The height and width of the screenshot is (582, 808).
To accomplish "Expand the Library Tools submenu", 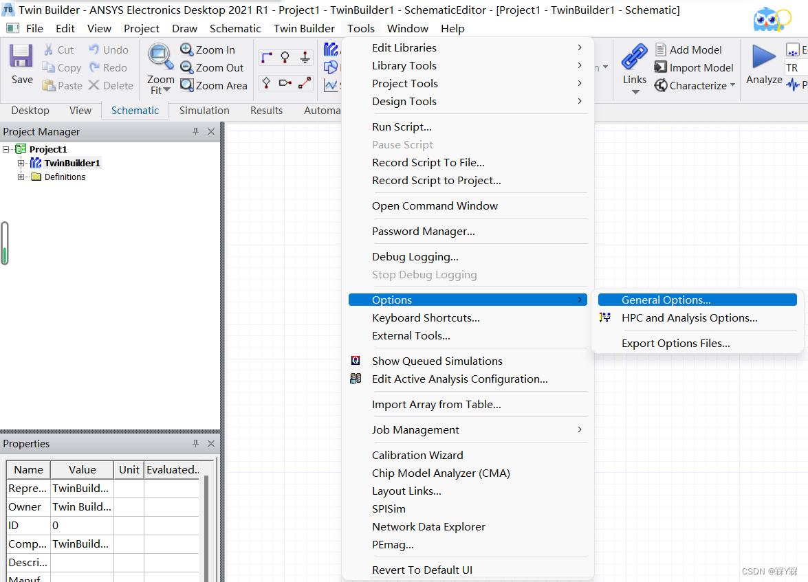I will 468,65.
